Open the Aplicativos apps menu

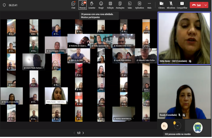pos(139,5)
